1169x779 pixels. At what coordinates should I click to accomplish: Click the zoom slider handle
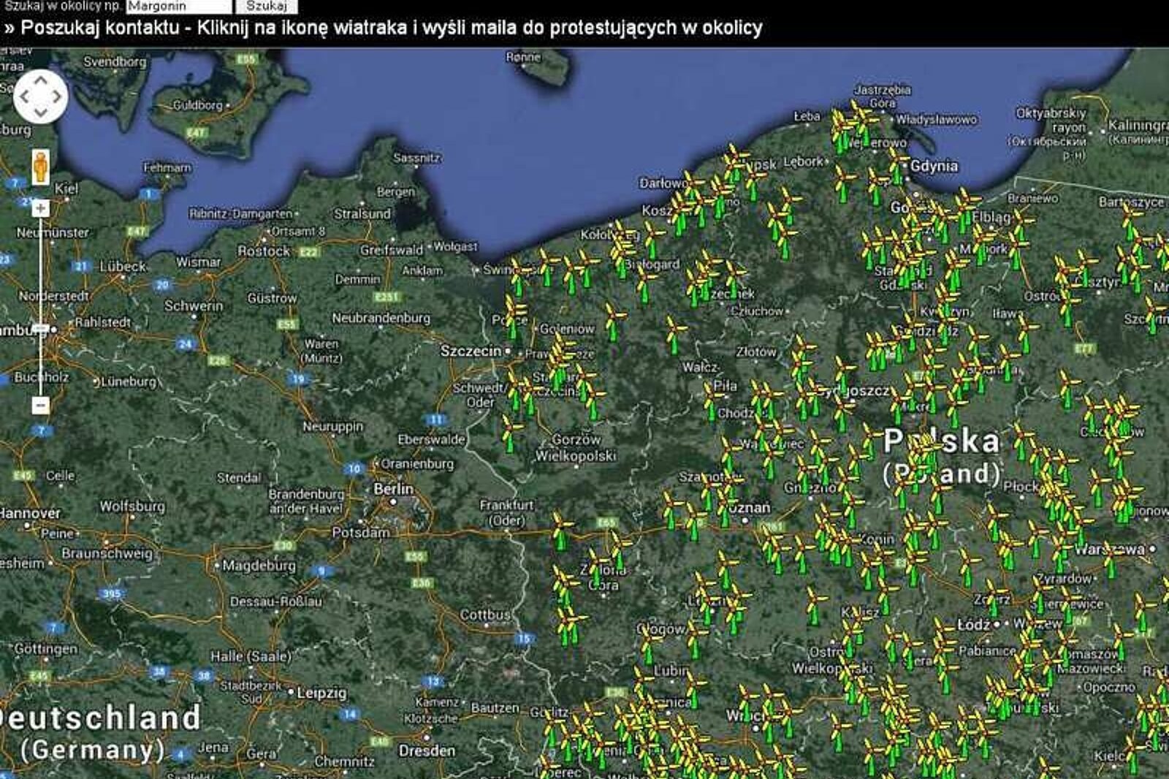pyautogui.click(x=40, y=330)
